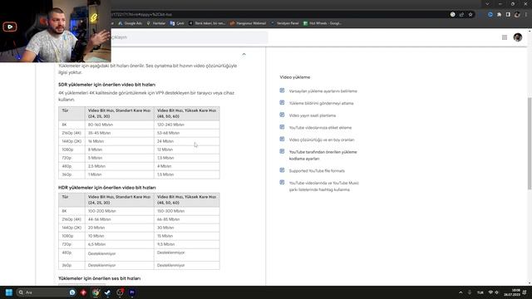Open Google Ads bookmark

pyautogui.click(x=131, y=23)
